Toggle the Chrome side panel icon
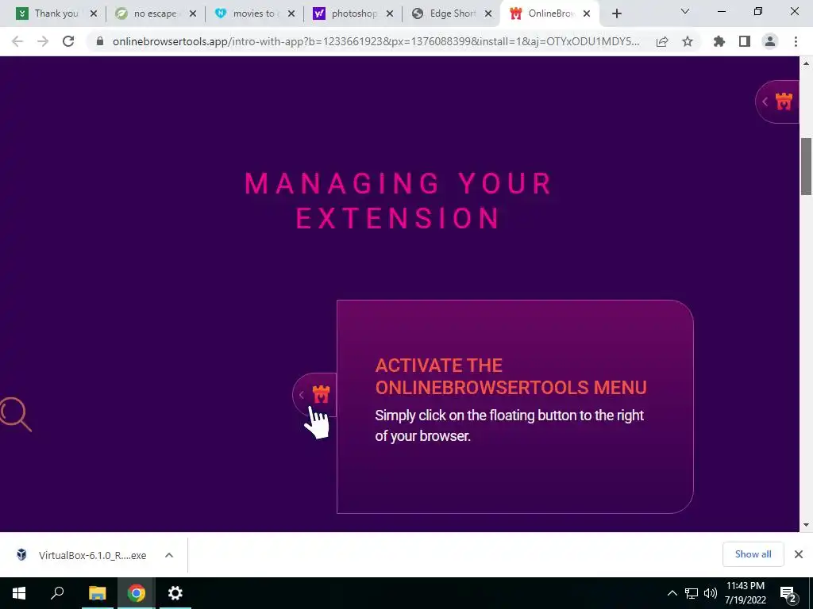 (745, 41)
